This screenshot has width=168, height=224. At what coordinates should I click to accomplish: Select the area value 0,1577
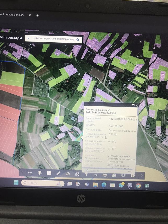[112, 148]
